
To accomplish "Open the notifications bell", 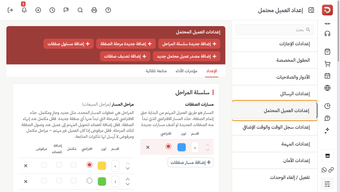I will pyautogui.click(x=24, y=10).
